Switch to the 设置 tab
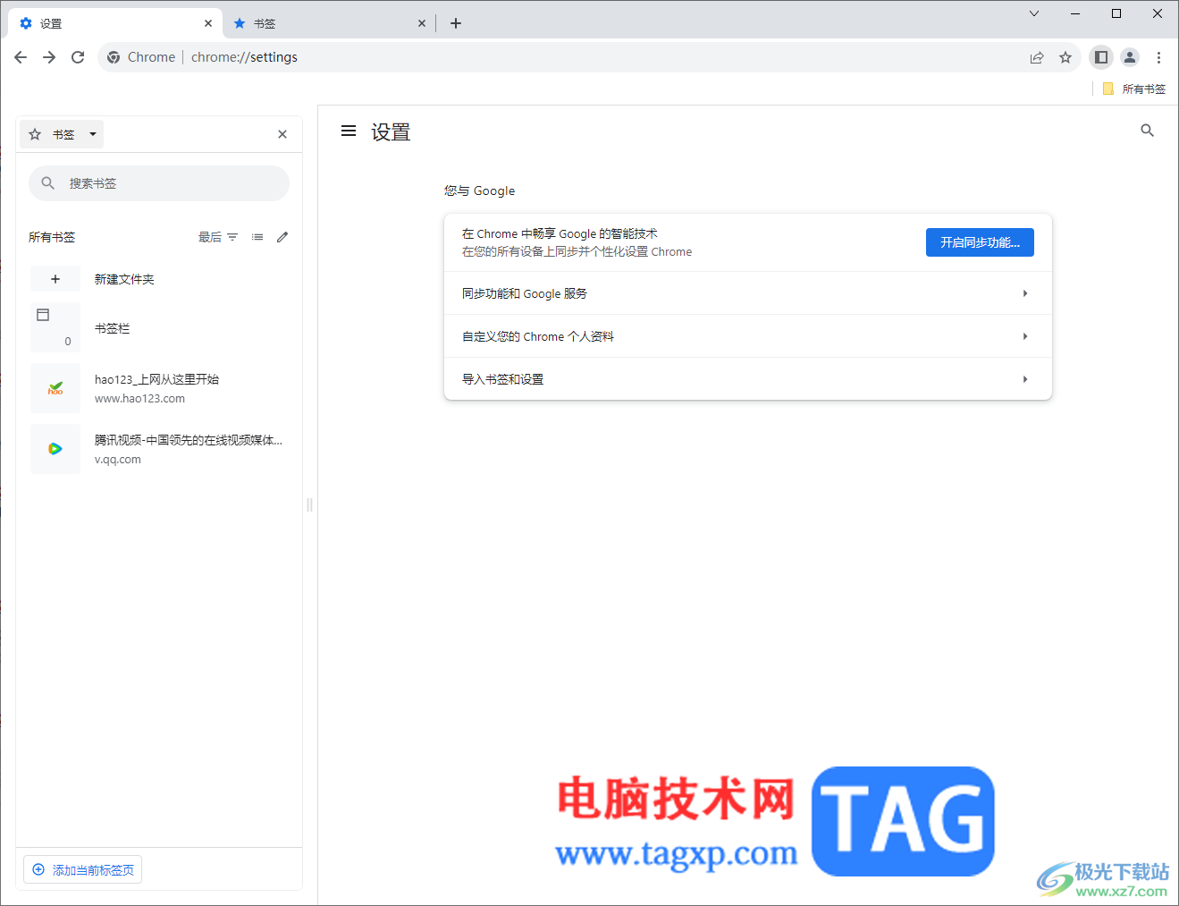The image size is (1179, 906). [x=114, y=23]
